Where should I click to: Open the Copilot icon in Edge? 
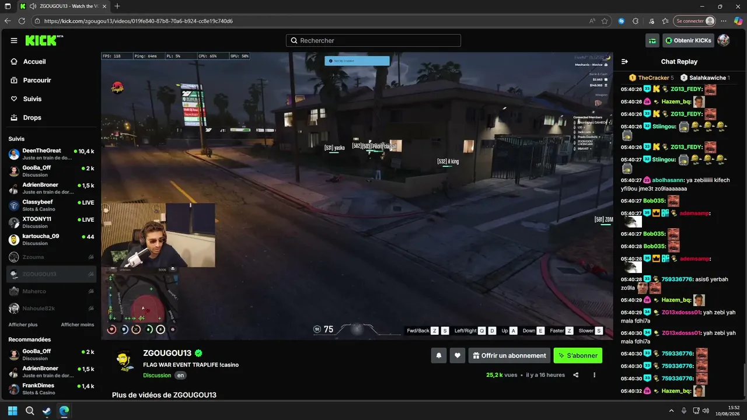[738, 21]
